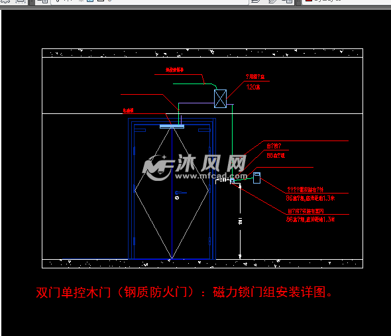Click the 86盒?设 annotation text
The image size is (391, 336).
click(276, 155)
